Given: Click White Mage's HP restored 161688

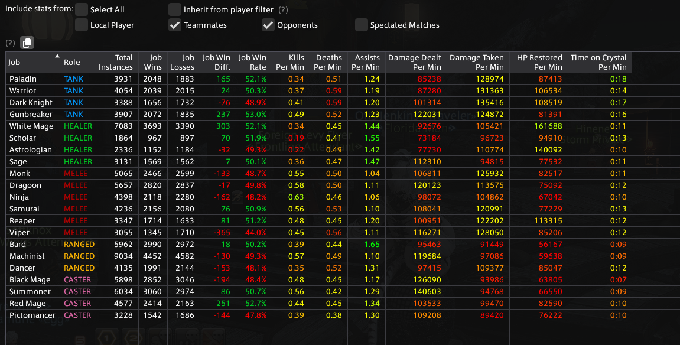Looking at the screenshot, I should [548, 126].
